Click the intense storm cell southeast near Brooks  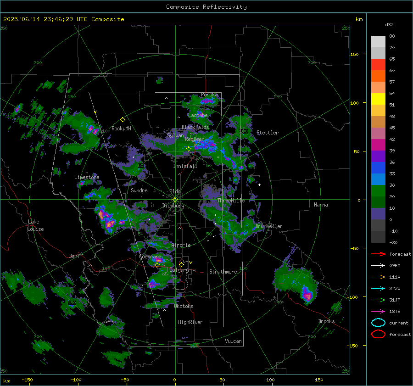(307, 295)
